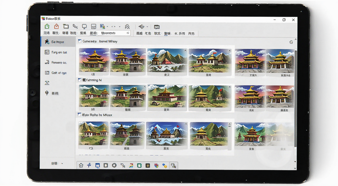The width and height of the screenshot is (338, 186).
Task: Toggle the checkbox beside first gallery section header
Action: point(79,41)
